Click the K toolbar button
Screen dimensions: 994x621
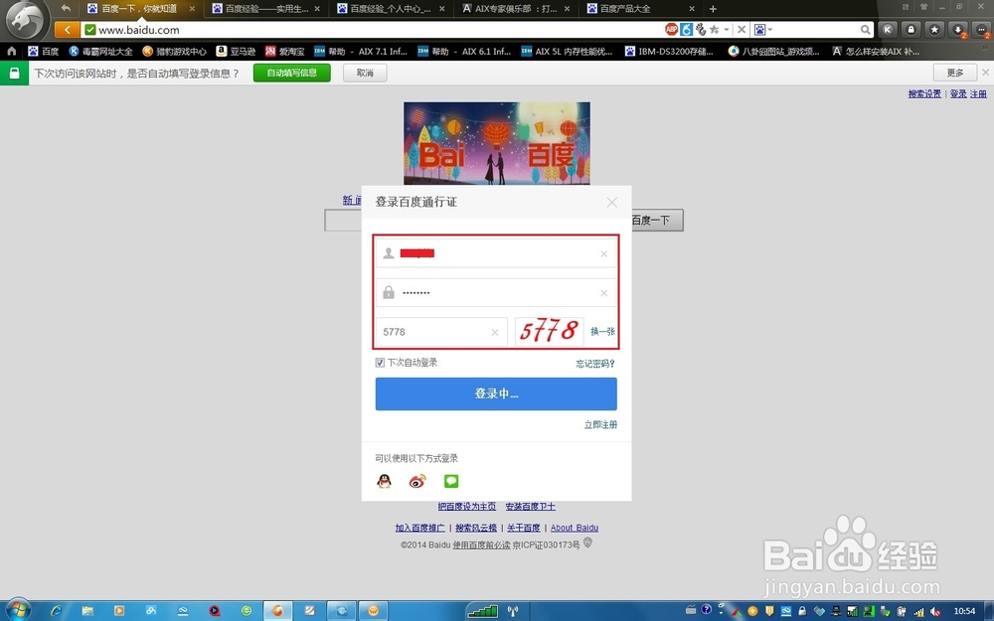coord(888,29)
